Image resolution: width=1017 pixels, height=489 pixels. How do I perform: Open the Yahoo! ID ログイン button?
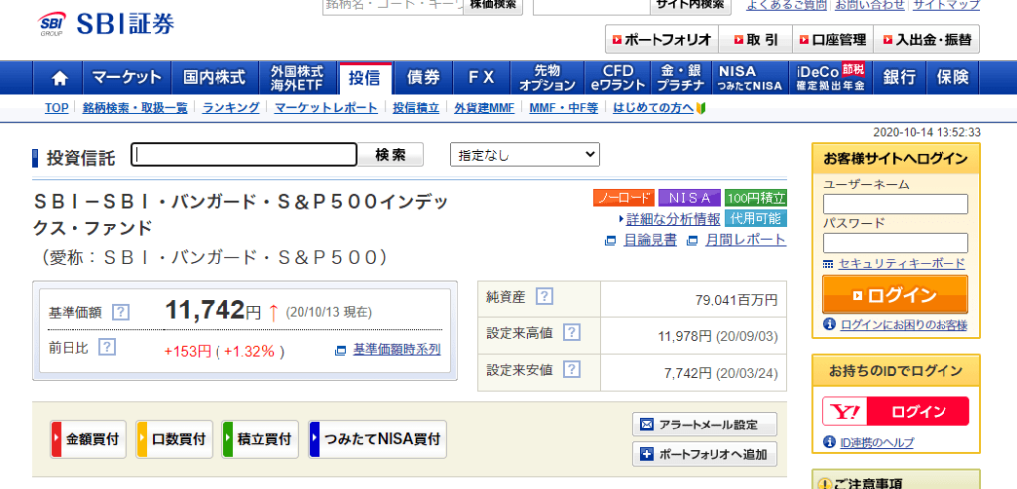coord(895,411)
